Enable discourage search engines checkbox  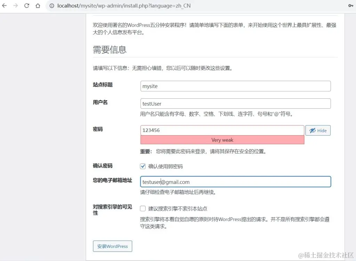pos(143,209)
